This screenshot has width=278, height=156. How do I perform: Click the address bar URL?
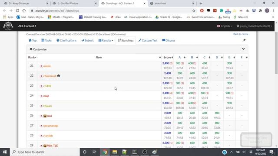coord(57,10)
